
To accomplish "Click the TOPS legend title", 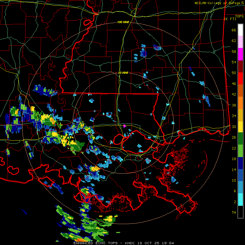I will [239, 16].
